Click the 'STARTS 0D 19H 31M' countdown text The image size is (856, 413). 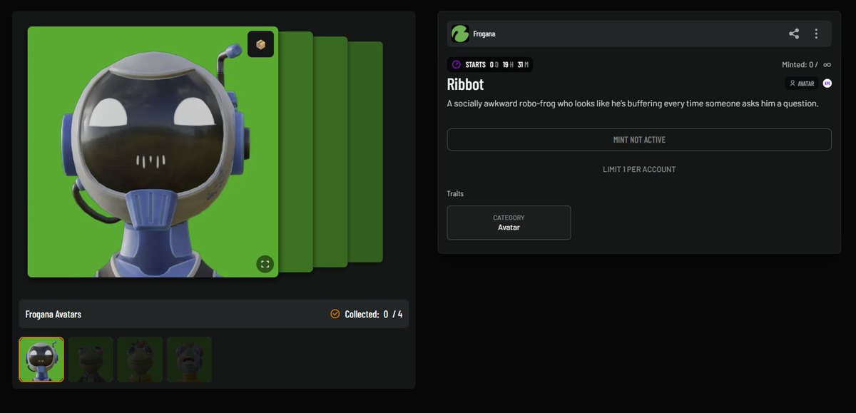[x=498, y=65]
